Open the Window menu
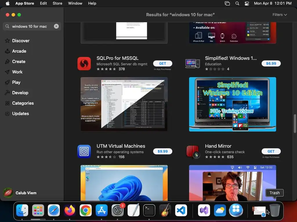Image resolution: width=297 pixels, height=222 pixels. pyautogui.click(x=75, y=3)
